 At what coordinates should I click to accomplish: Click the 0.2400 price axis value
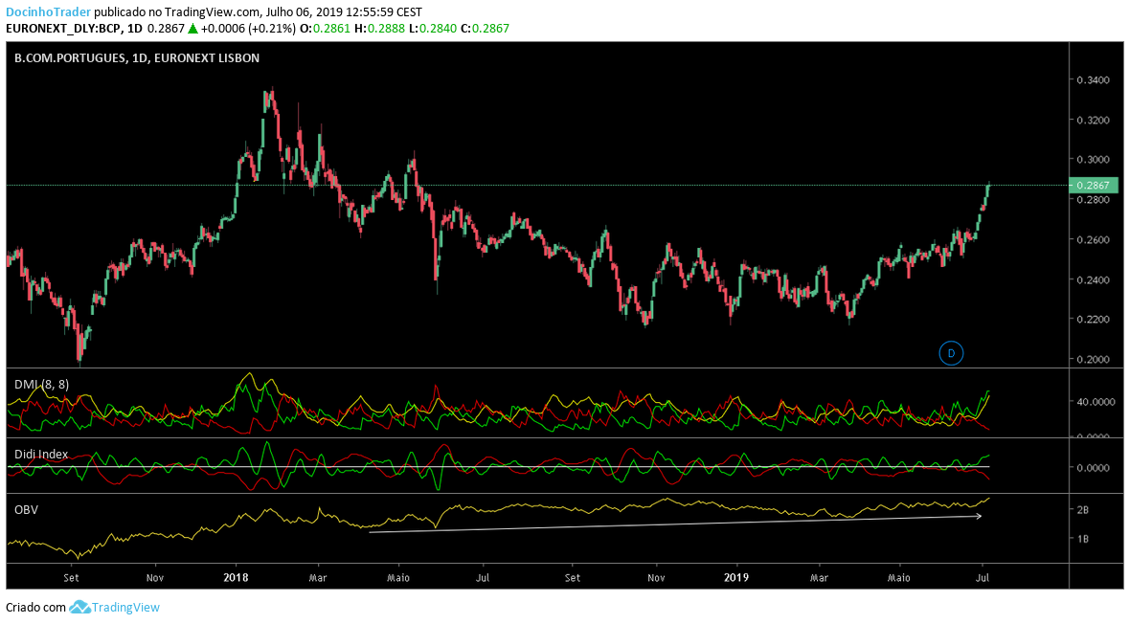coord(1094,279)
